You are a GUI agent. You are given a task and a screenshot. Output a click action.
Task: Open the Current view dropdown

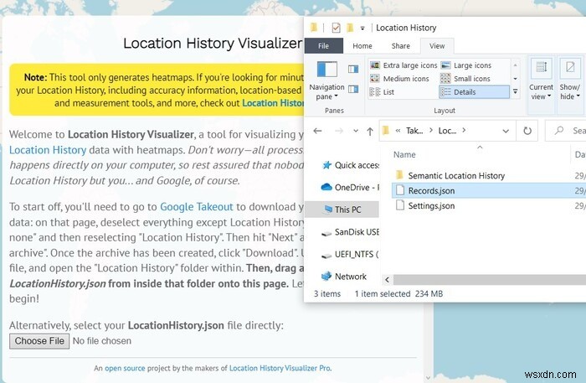(541, 92)
